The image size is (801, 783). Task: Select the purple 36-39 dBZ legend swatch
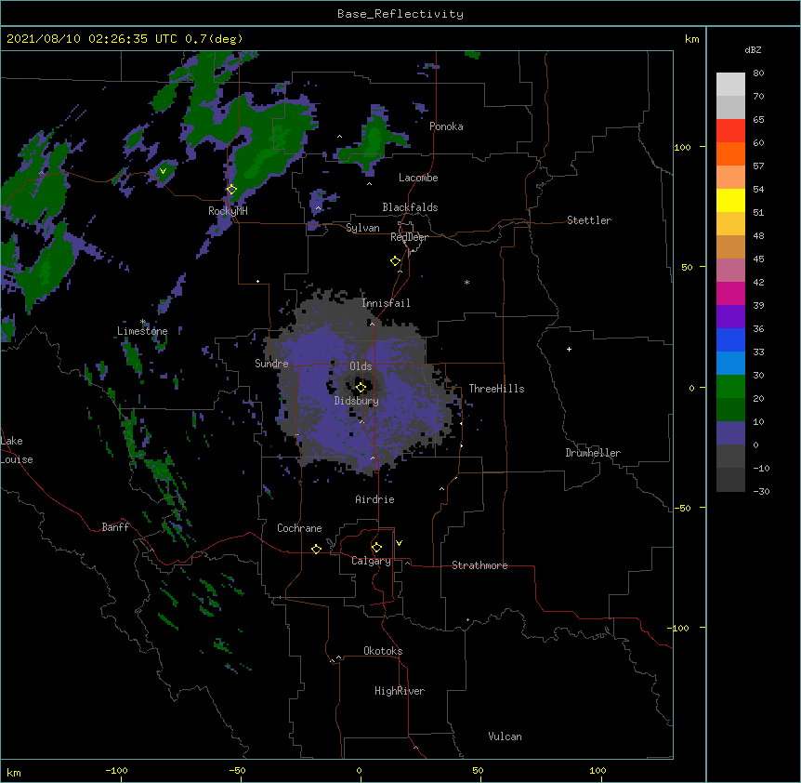pos(730,317)
